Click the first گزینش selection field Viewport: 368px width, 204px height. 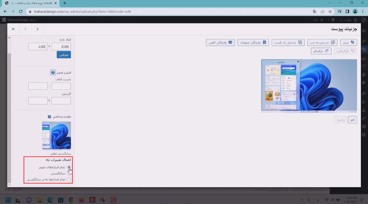coord(61,101)
